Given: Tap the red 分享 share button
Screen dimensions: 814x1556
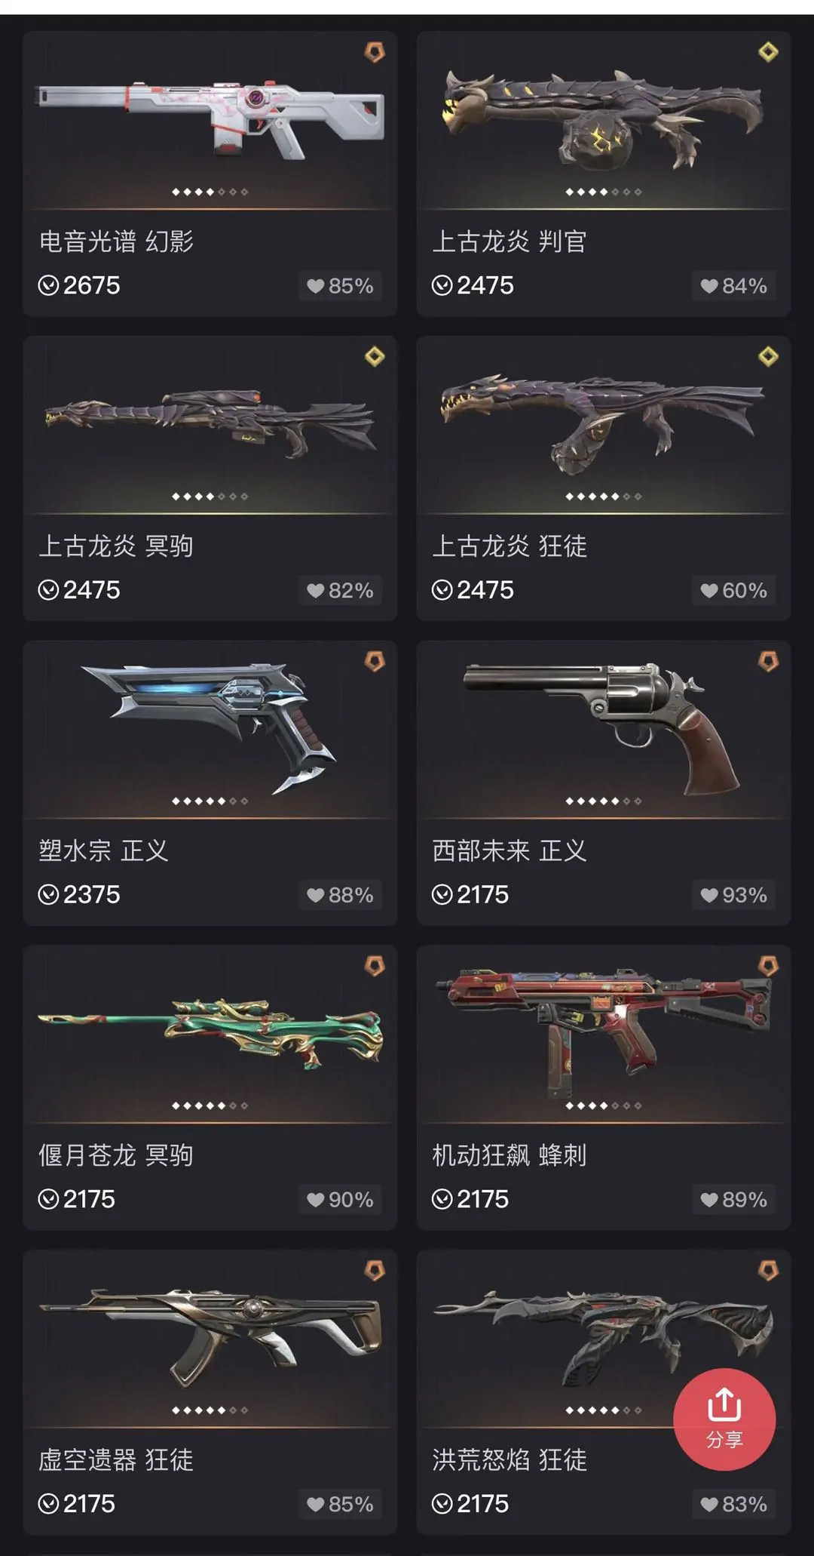Looking at the screenshot, I should [x=724, y=1419].
